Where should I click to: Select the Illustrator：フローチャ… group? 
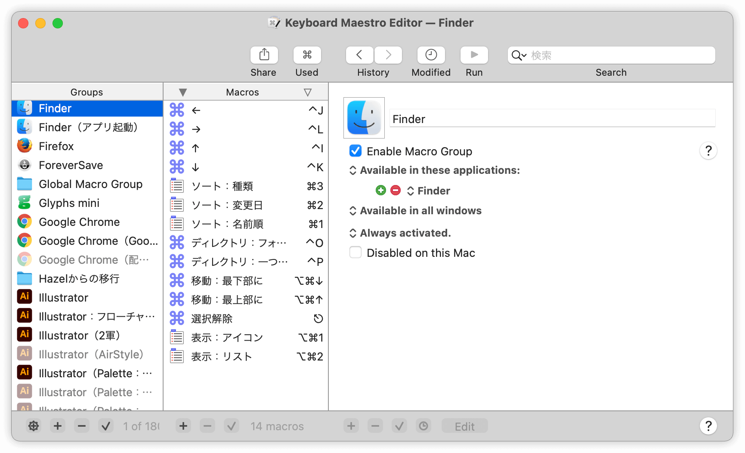coord(87,317)
